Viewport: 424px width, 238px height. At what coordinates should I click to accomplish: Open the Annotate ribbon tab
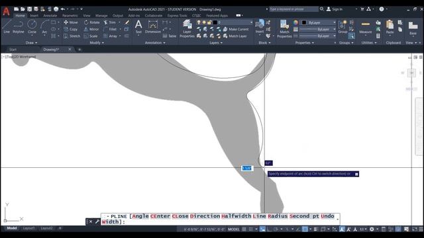50,16
